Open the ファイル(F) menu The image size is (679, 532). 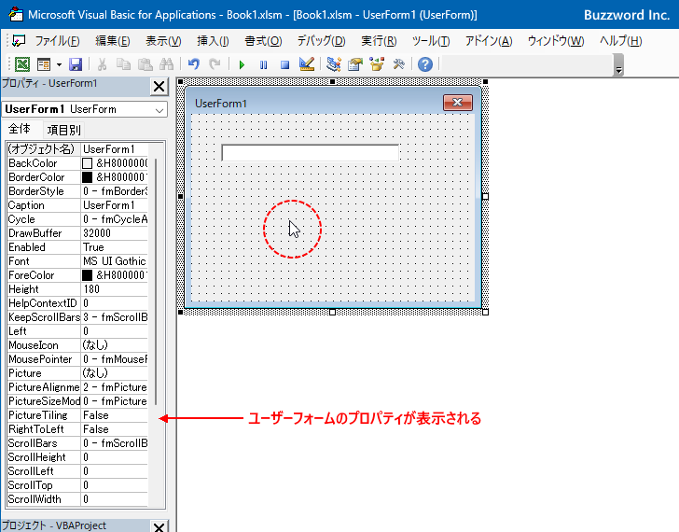coord(57,41)
